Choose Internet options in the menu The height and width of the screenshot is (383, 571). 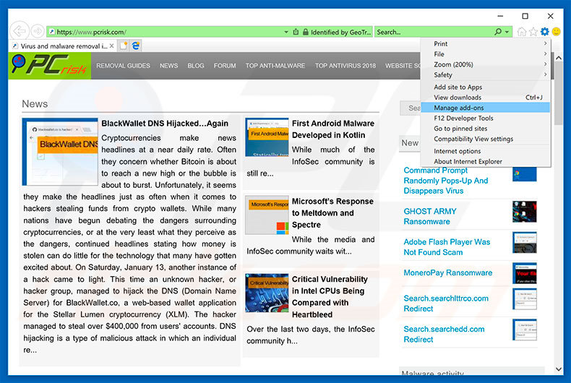pos(457,151)
